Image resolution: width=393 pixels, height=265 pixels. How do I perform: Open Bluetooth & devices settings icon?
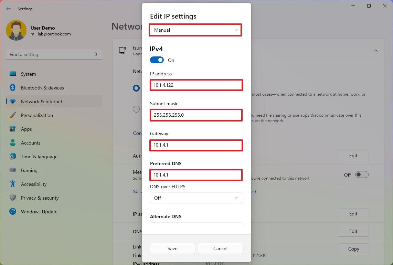(x=13, y=88)
